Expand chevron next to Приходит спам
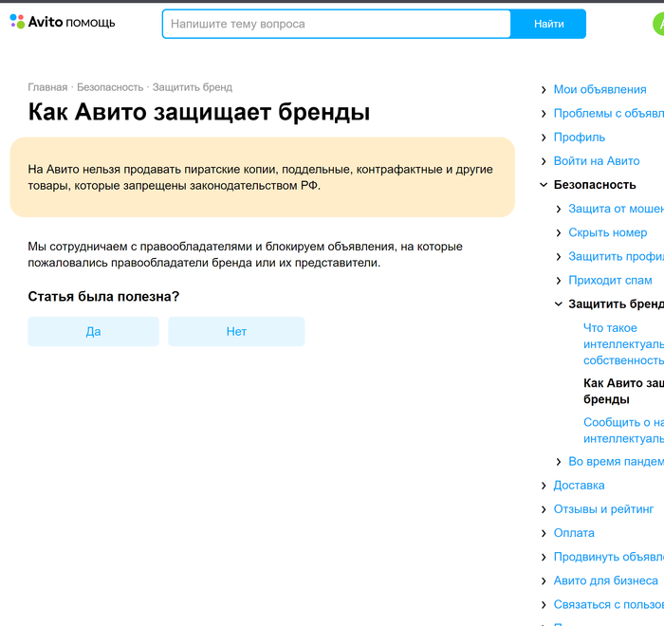The height and width of the screenshot is (626, 664). (x=559, y=281)
